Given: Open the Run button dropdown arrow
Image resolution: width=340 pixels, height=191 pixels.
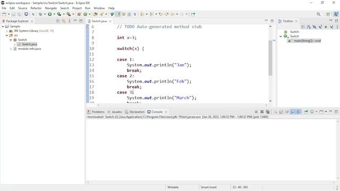Looking at the screenshot, I should [54, 14].
